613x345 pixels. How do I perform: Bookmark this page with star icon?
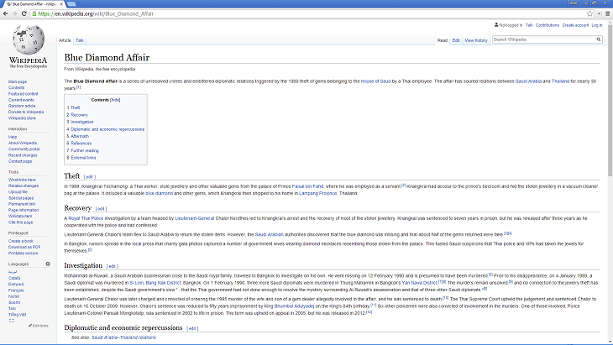[589, 13]
